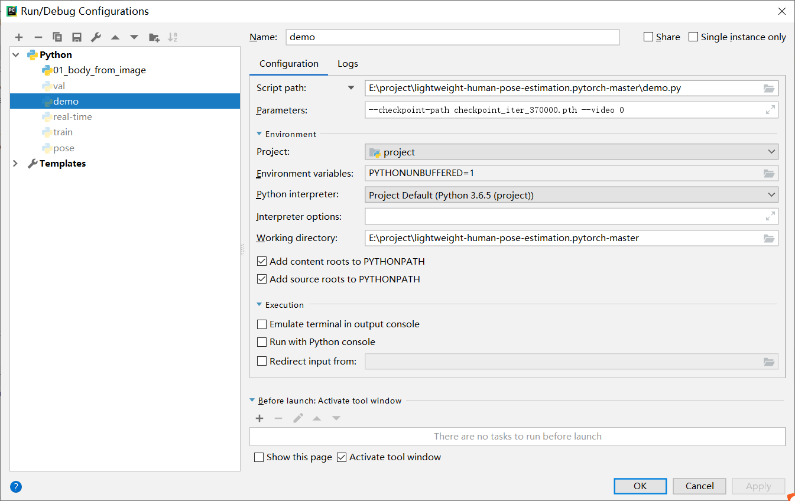
Task: Save the demo configuration
Action: [76, 37]
